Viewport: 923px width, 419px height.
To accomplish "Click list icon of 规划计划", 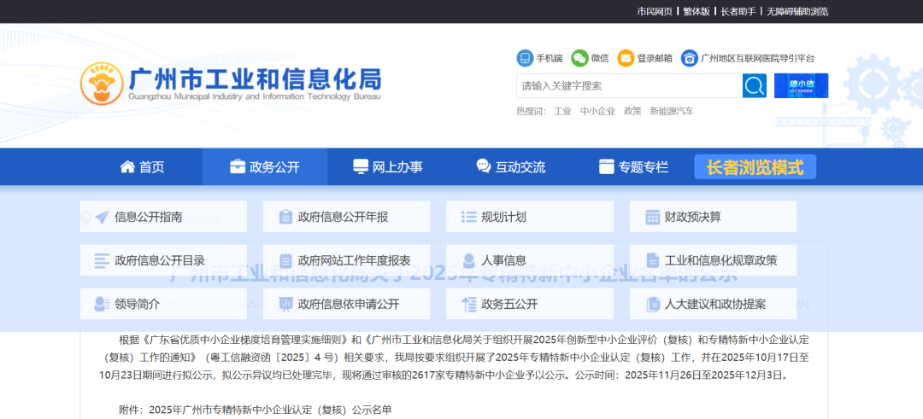I will point(469,217).
